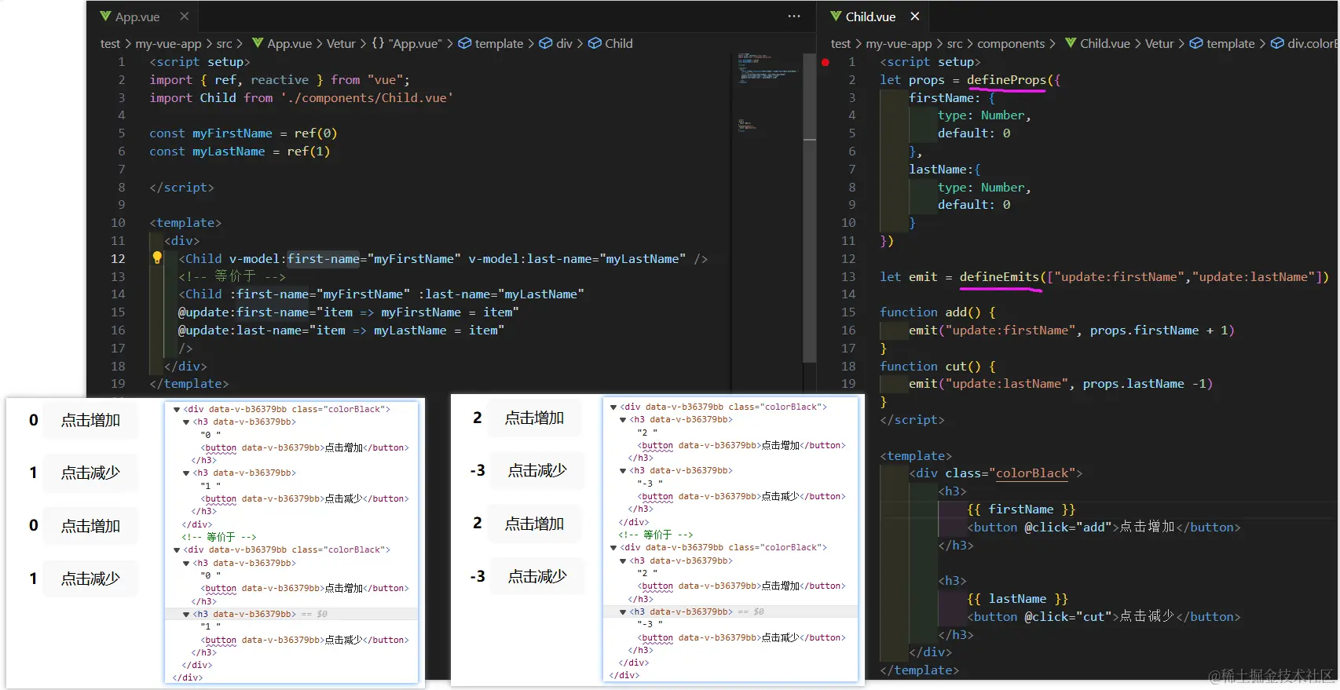This screenshot has height=690, width=1340.
Task: Click the @update:last-name handler on line 16
Action: pyautogui.click(x=341, y=330)
